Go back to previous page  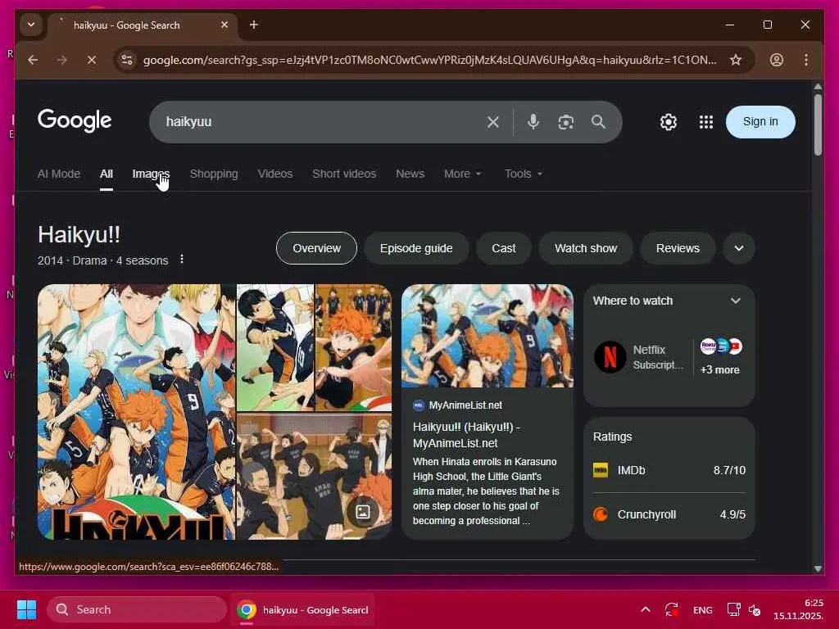pos(33,60)
